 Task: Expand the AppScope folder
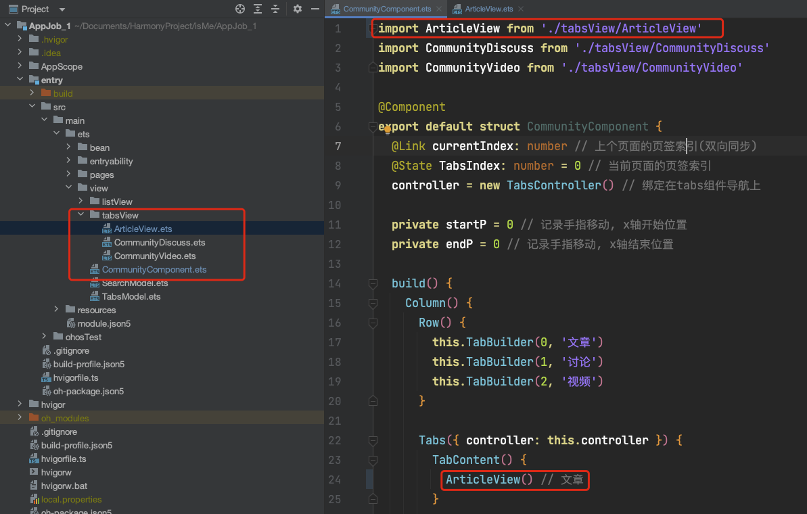[x=20, y=66]
